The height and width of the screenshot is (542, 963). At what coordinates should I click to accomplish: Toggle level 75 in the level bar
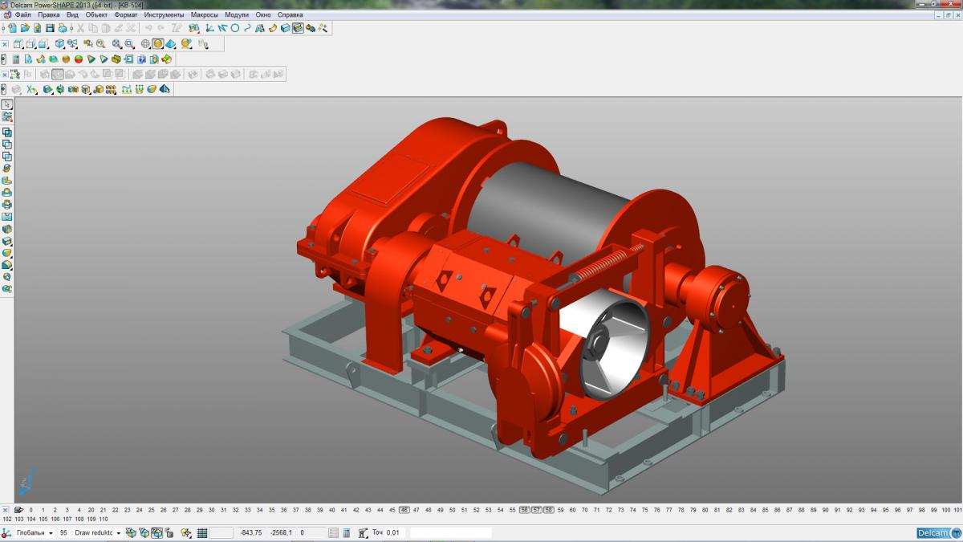pyautogui.click(x=645, y=510)
